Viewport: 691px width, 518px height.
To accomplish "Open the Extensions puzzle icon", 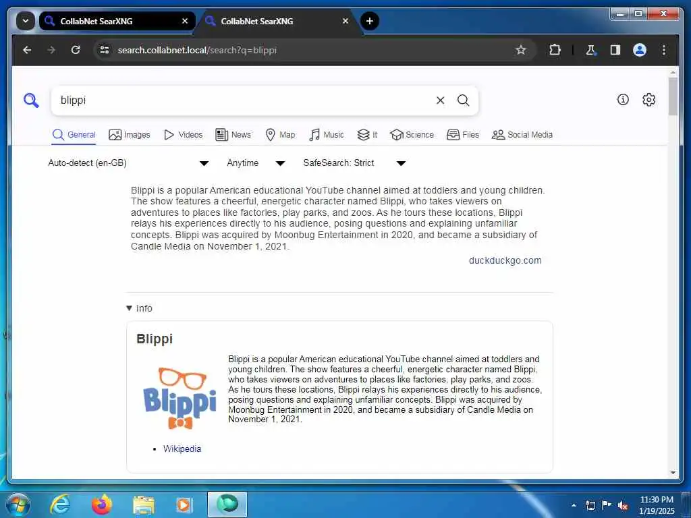I will coord(555,50).
